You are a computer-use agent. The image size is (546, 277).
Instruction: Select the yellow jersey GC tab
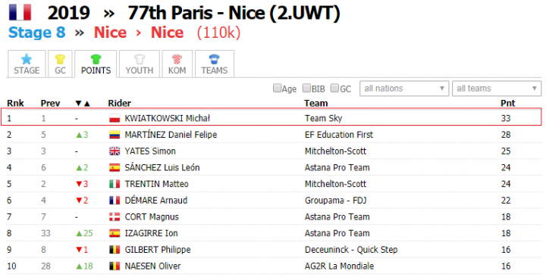[60, 64]
